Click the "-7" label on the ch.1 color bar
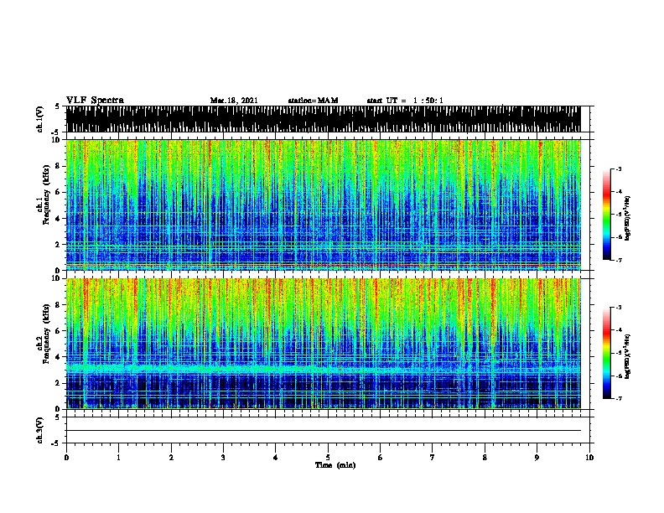Screen dimensions: 664x513 (x=618, y=260)
